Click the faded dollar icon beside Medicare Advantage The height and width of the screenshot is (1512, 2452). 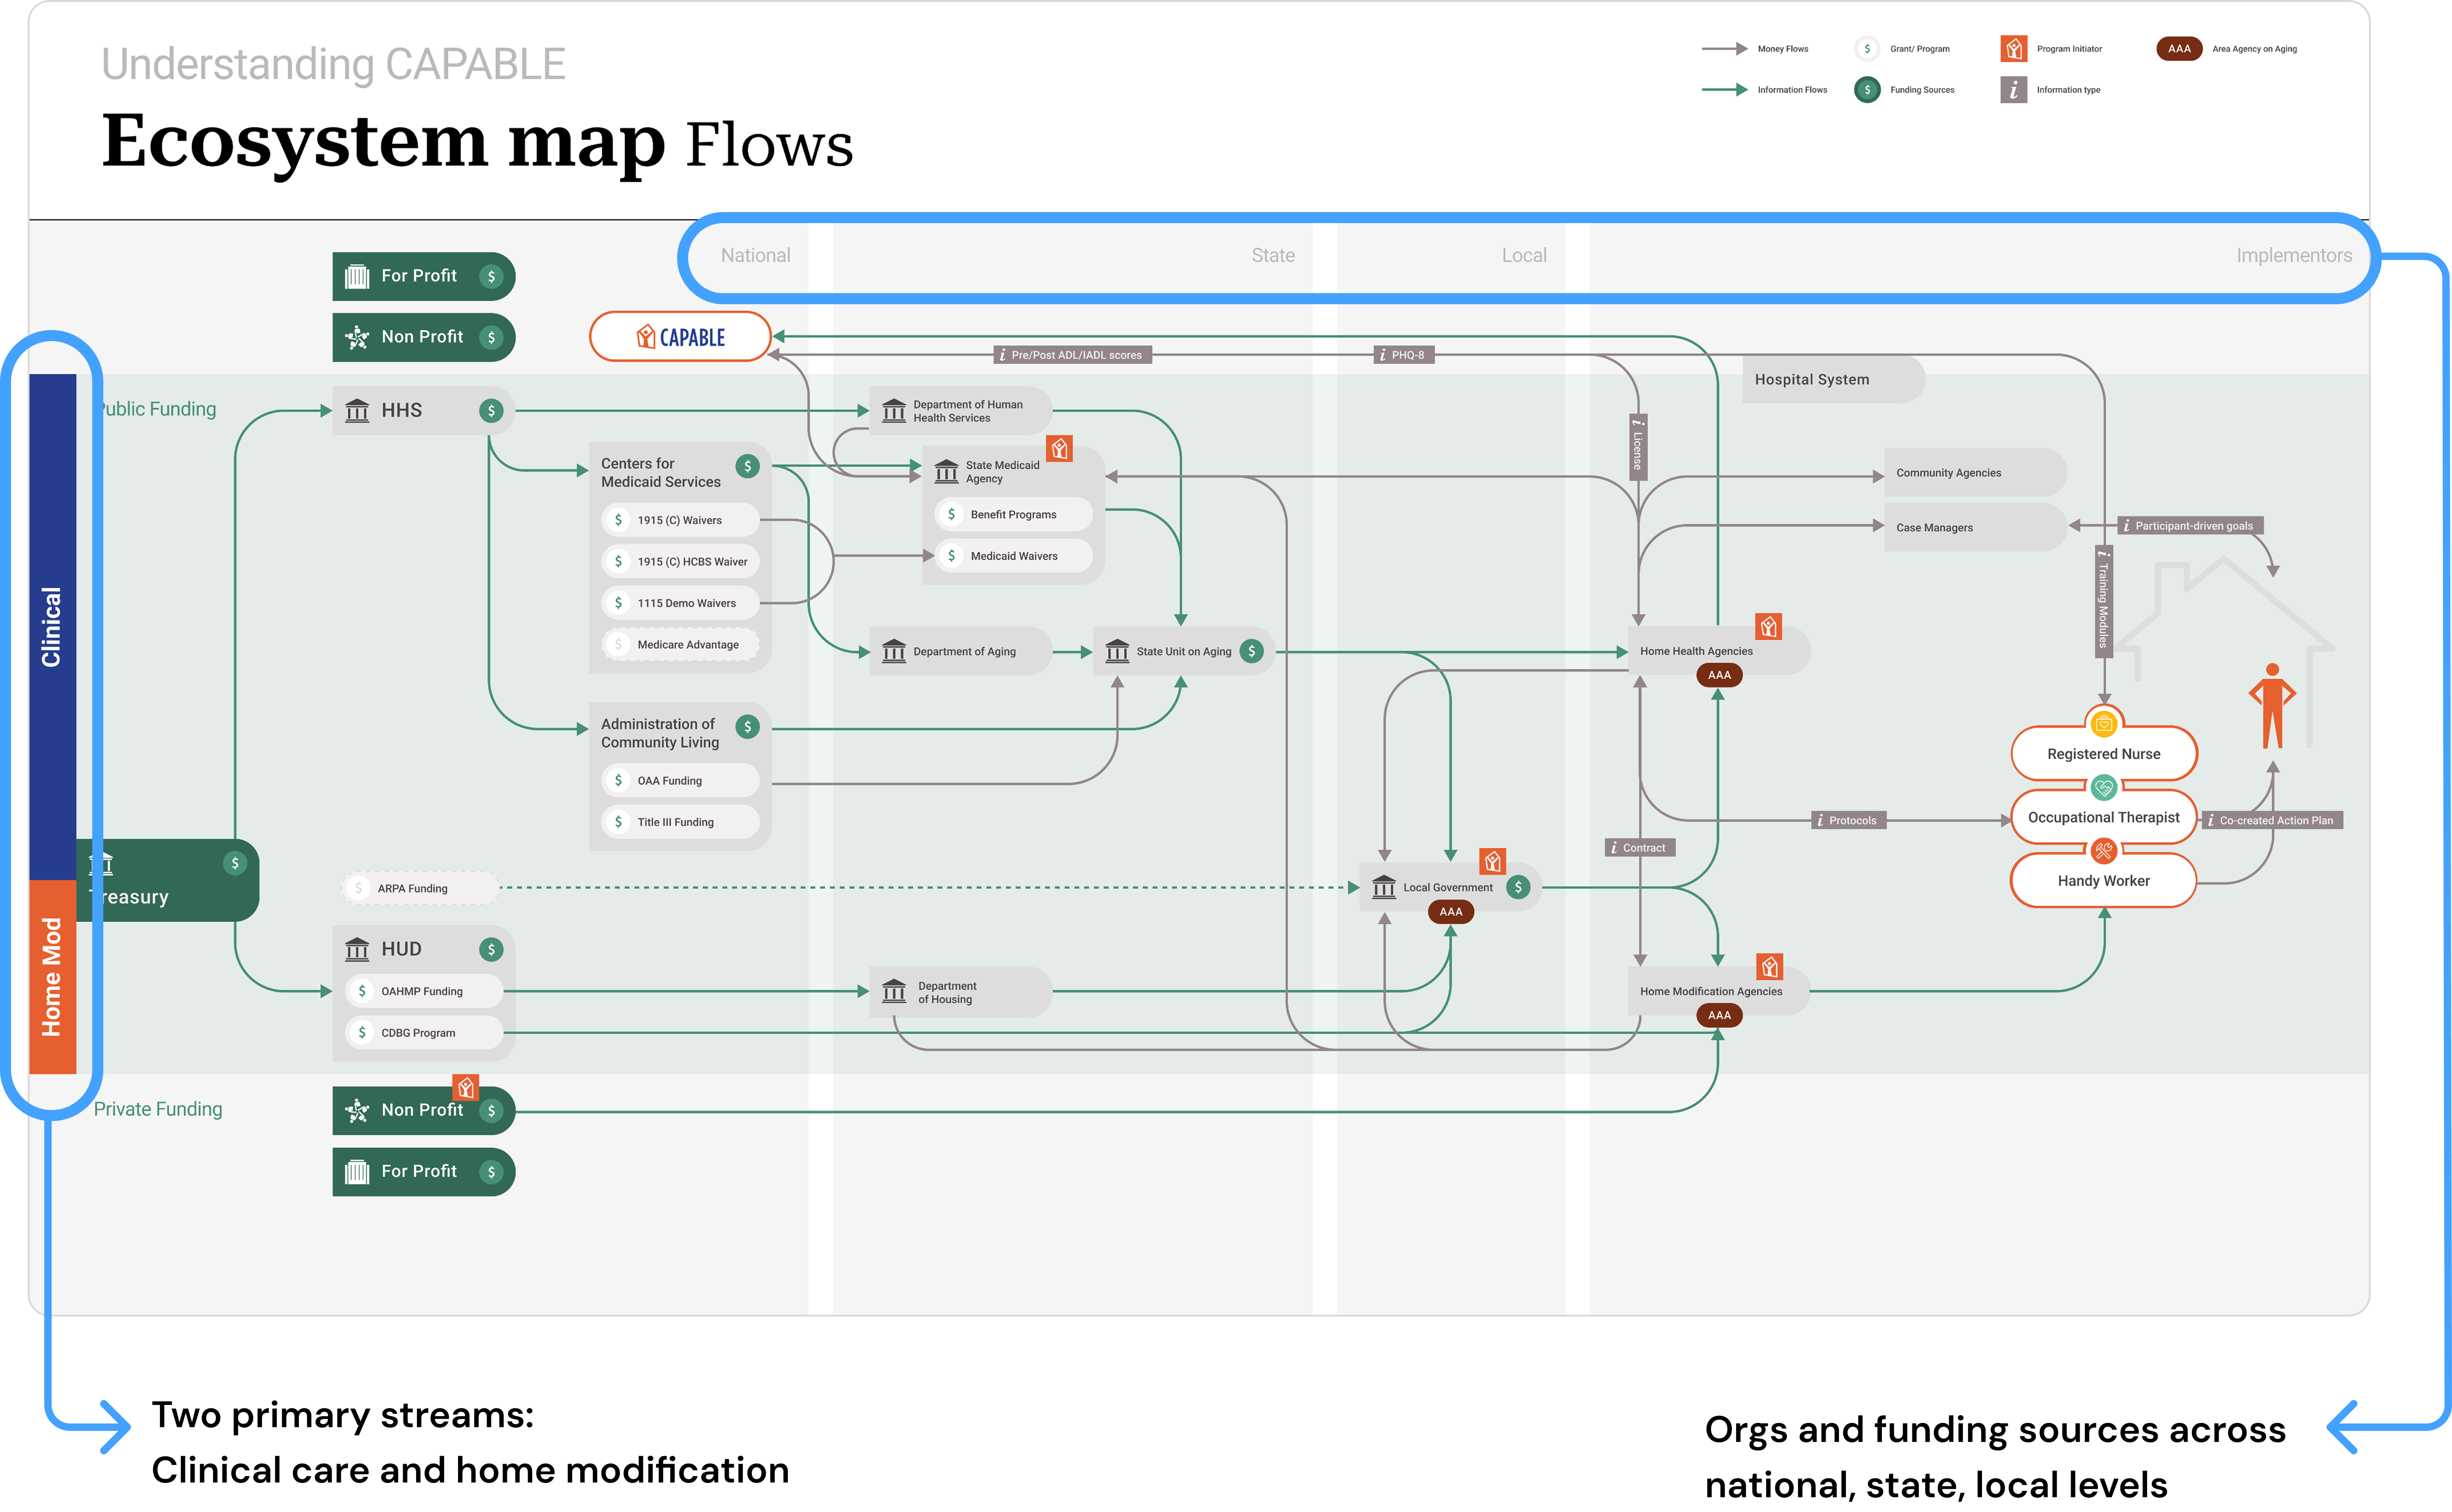point(618,645)
